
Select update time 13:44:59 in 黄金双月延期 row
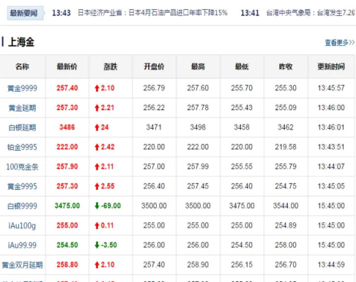(x=331, y=265)
